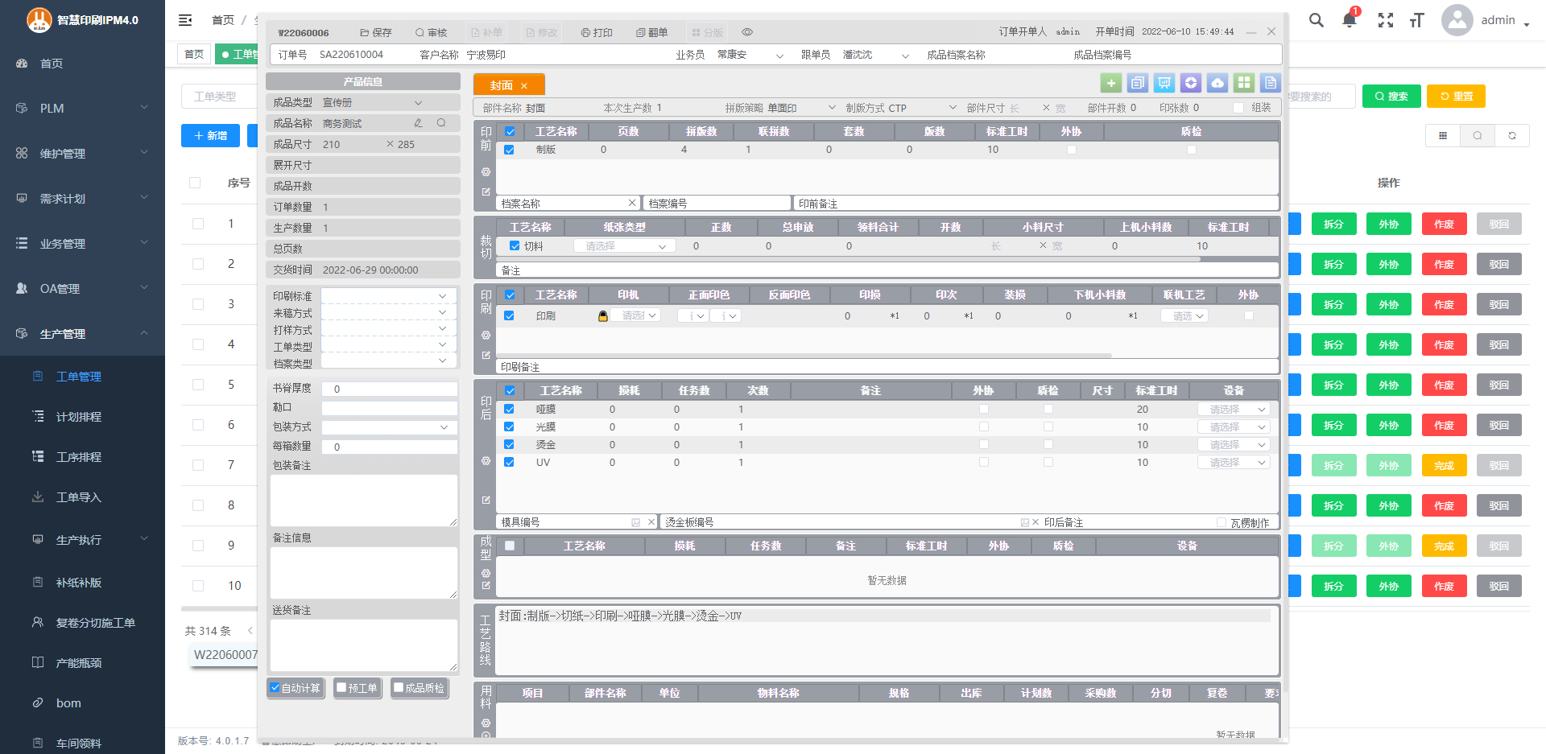Viewport: 1546px width, 754px height.
Task: Click the font size icon
Action: tap(1417, 20)
